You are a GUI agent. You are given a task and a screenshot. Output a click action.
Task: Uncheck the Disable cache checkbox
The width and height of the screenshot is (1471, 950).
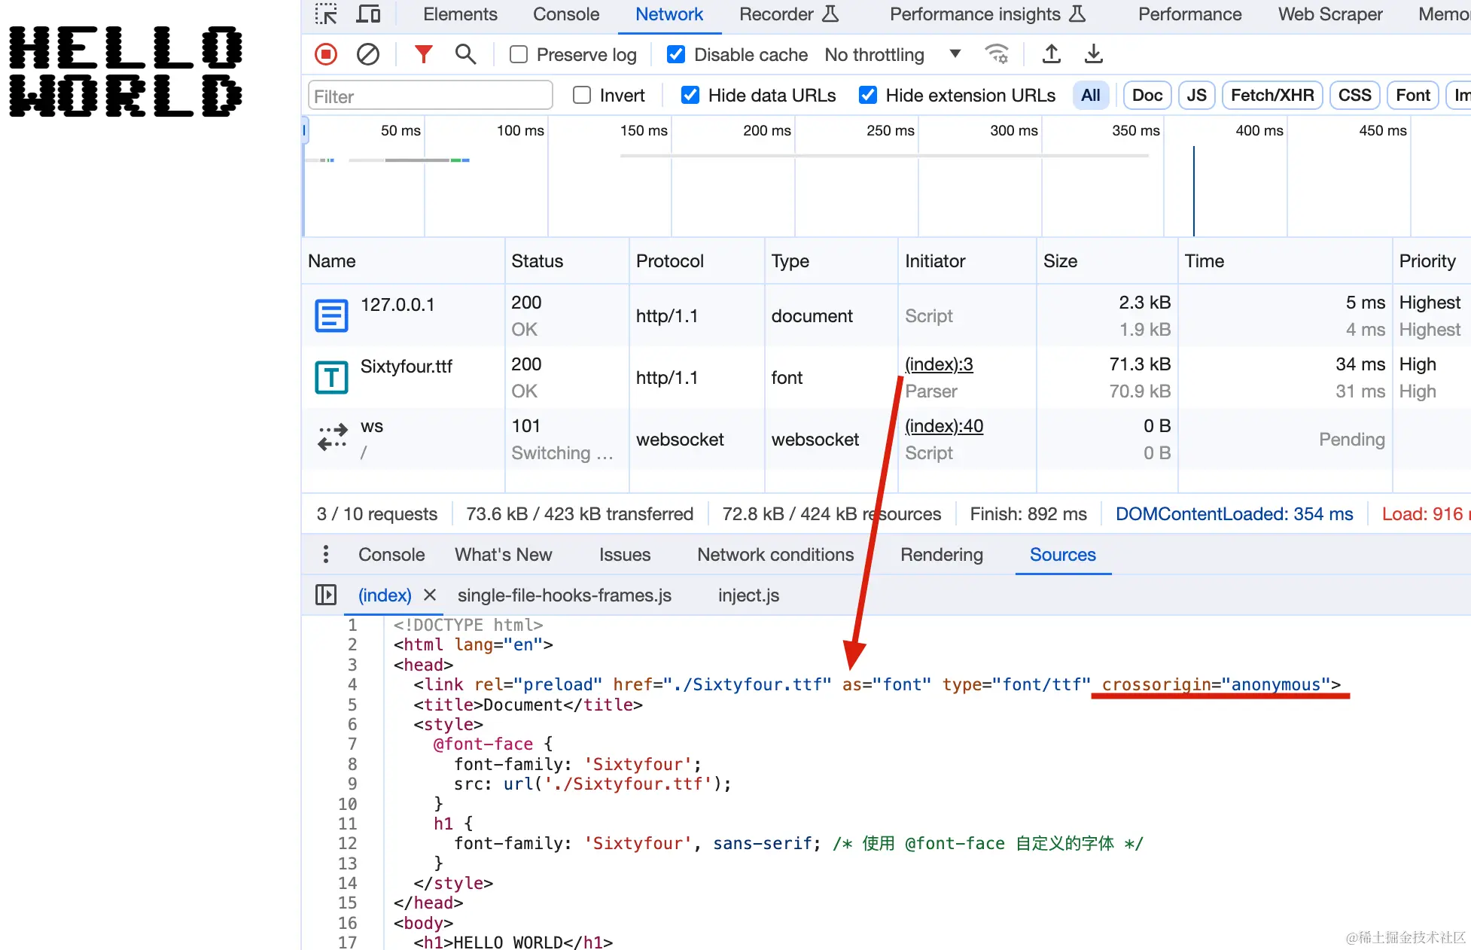pos(676,54)
